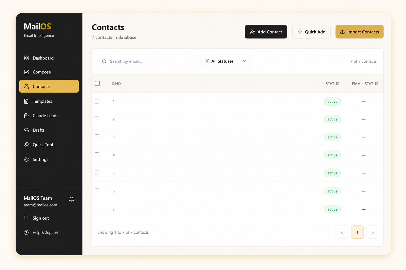Click the search magnifier icon
This screenshot has width=406, height=270.
point(104,61)
